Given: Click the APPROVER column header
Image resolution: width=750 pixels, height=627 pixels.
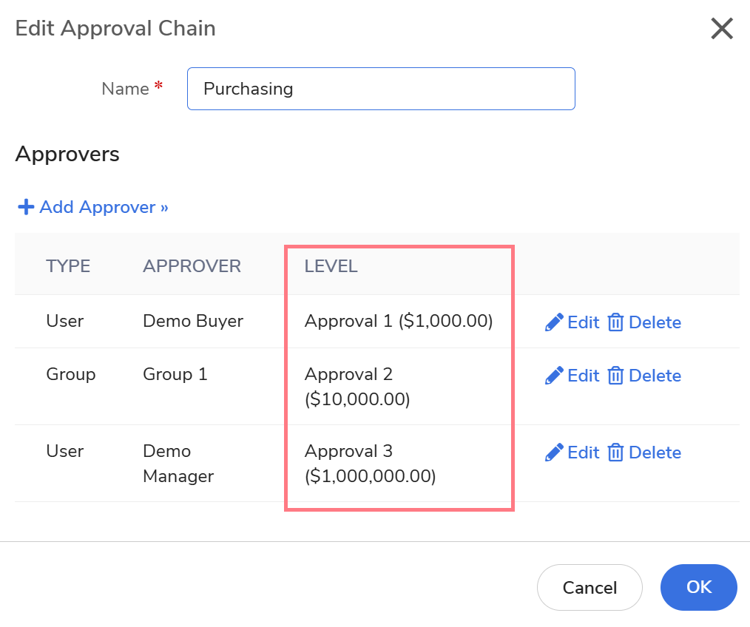Looking at the screenshot, I should pos(192,266).
